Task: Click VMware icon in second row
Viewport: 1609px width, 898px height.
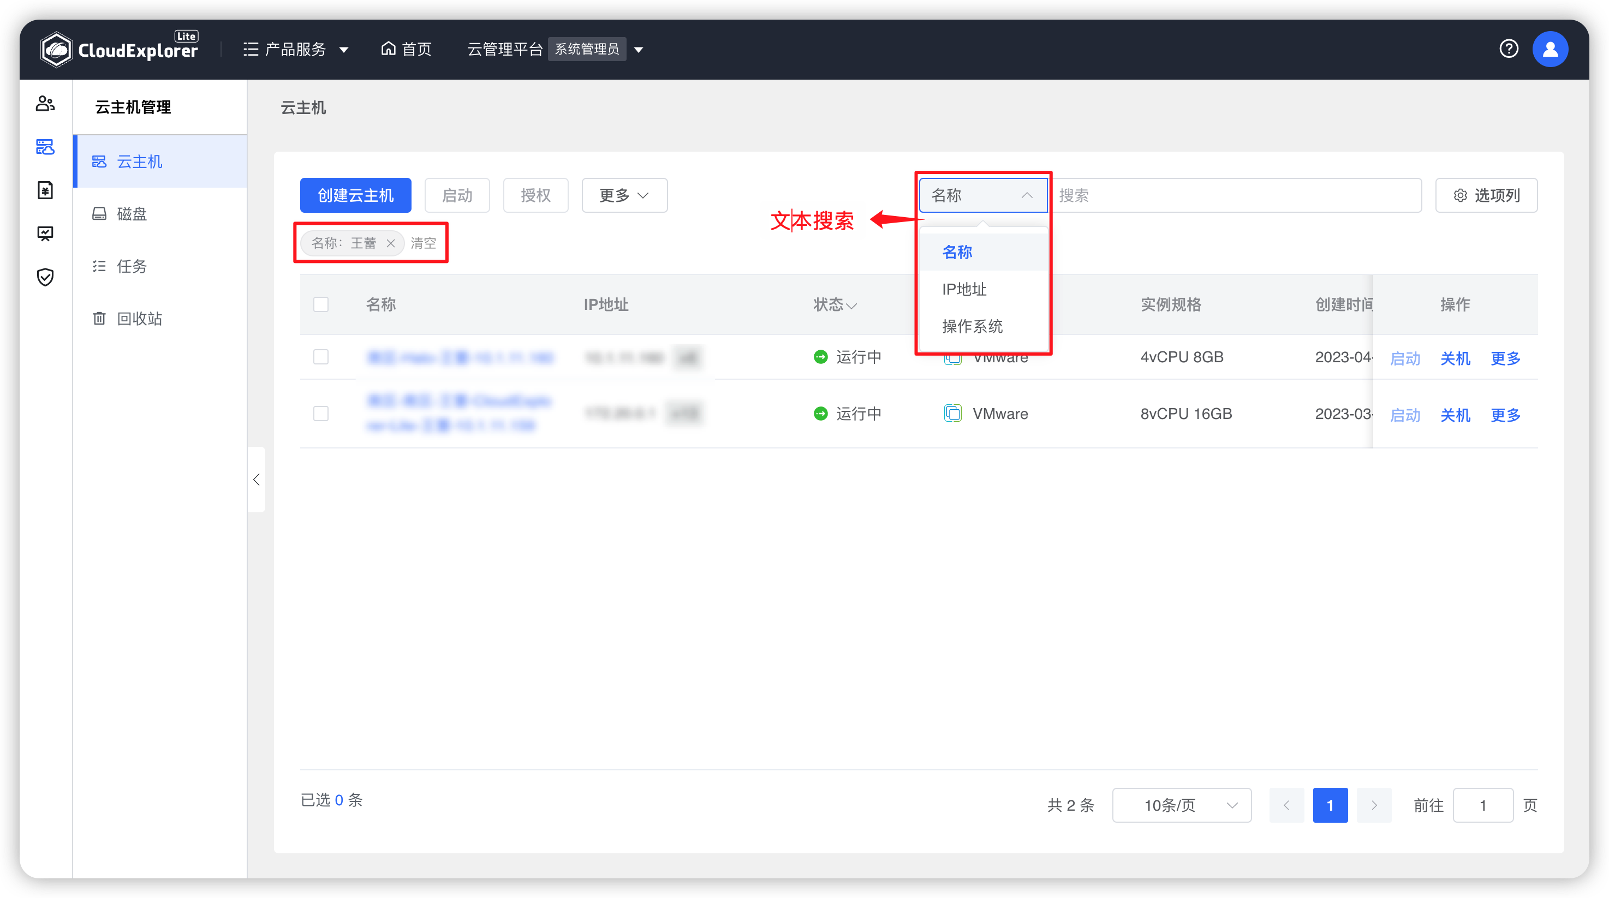Action: point(952,414)
